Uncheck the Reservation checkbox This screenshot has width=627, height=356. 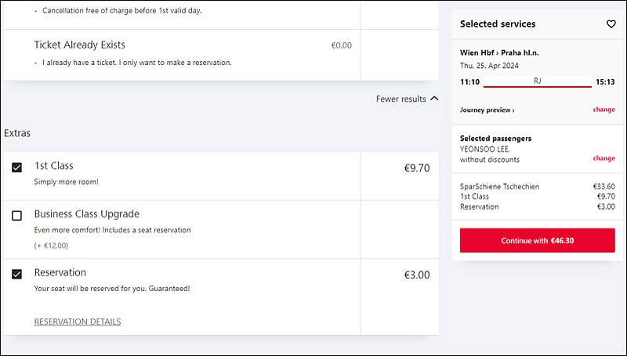[16, 274]
